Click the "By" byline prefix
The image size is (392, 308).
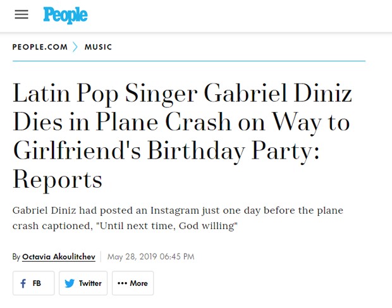pos(16,257)
